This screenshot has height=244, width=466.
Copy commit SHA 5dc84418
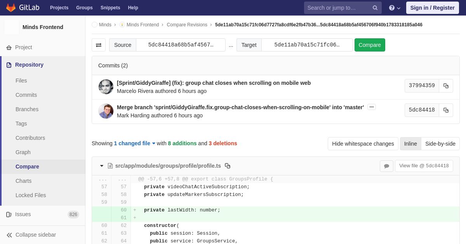[x=446, y=110]
